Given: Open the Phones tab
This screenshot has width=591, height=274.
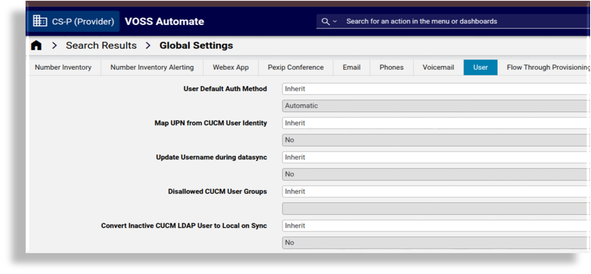Looking at the screenshot, I should click(x=391, y=67).
